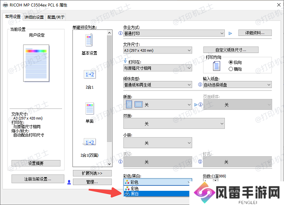The height and width of the screenshot is (205, 284).
Task: Open the 作业方式 dropdown showing 普通打印
Action: point(174,33)
